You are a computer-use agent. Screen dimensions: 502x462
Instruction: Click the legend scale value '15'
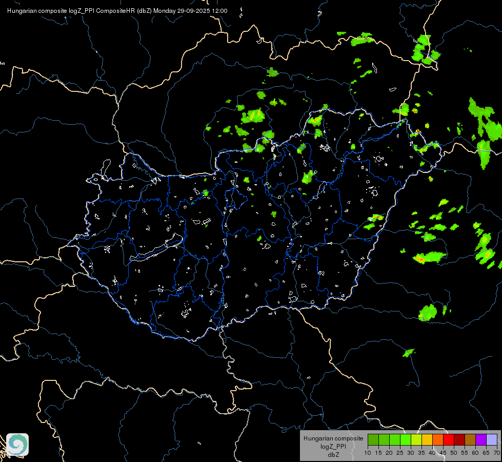[378, 453]
